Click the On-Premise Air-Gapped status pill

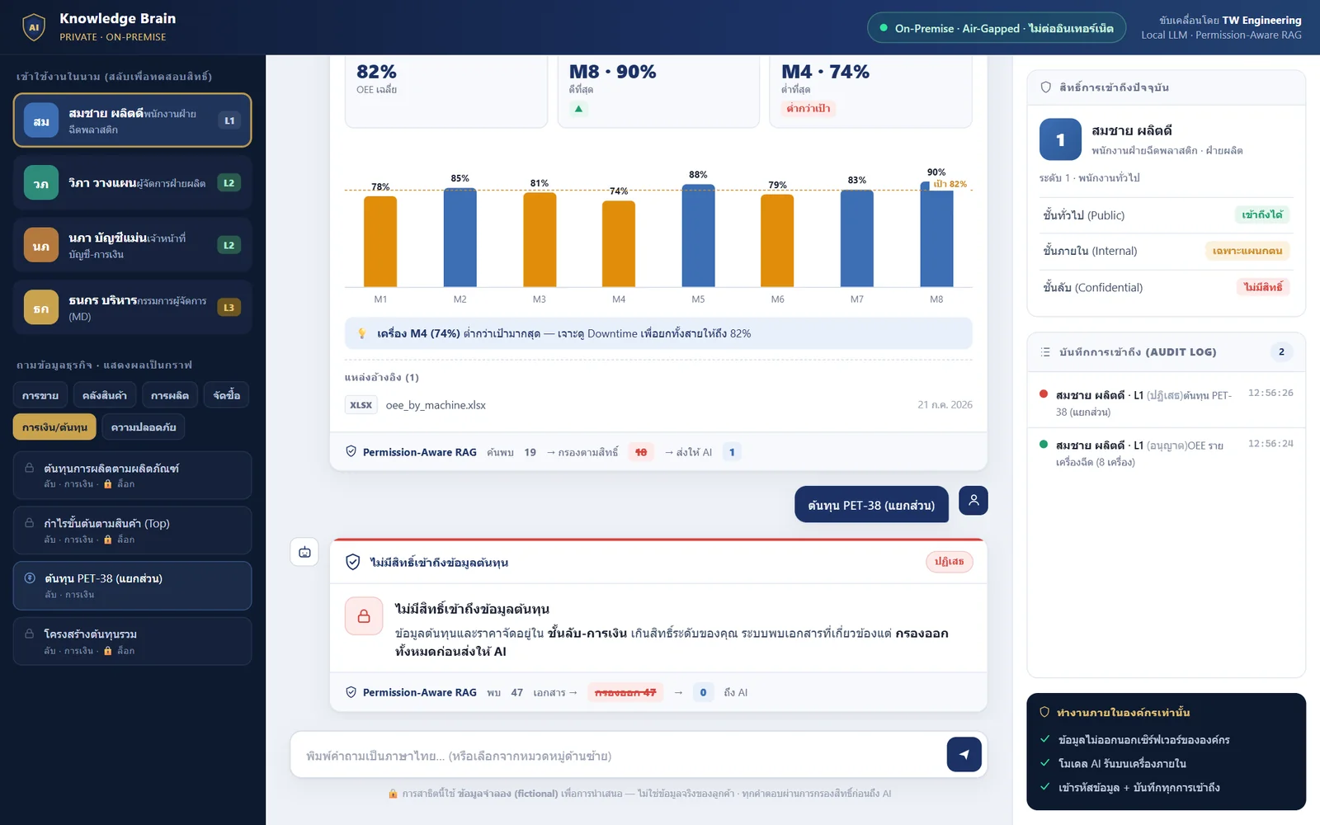pyautogui.click(x=997, y=28)
